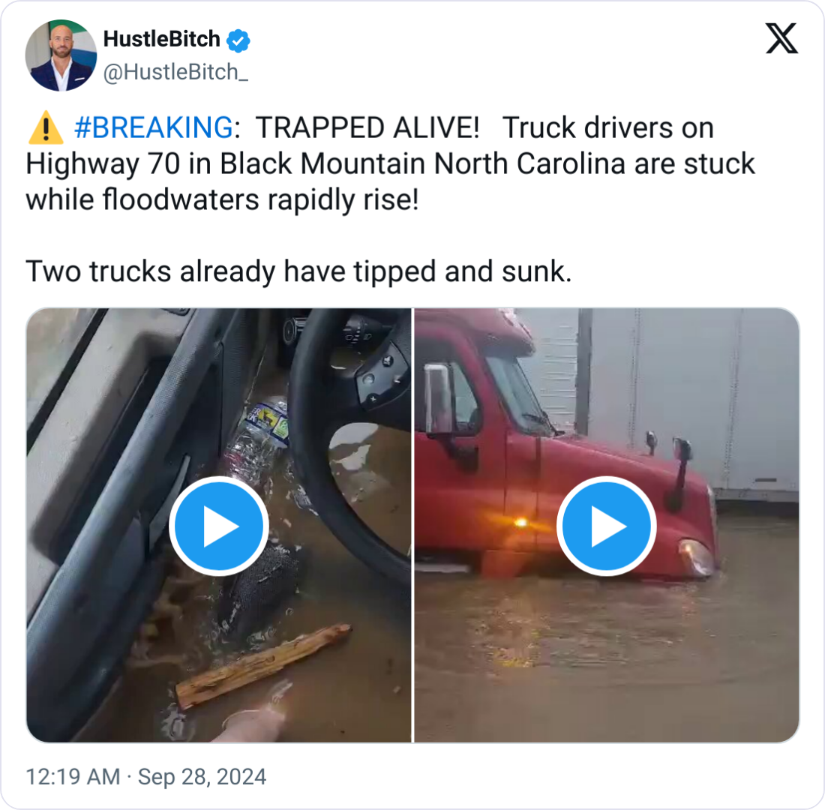Click the blue verified checkmark badge
The image size is (825, 810).
pyautogui.click(x=238, y=40)
